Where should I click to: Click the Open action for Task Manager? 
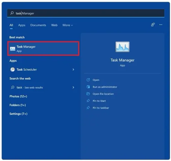coord(96,80)
